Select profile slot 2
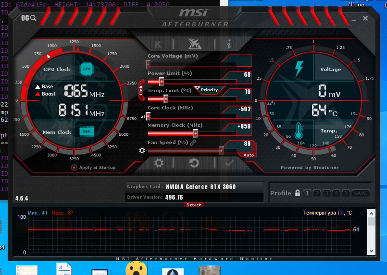 tap(317, 193)
